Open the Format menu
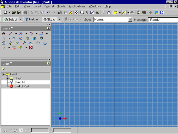The width and height of the screenshot is (178, 134). point(49,6)
